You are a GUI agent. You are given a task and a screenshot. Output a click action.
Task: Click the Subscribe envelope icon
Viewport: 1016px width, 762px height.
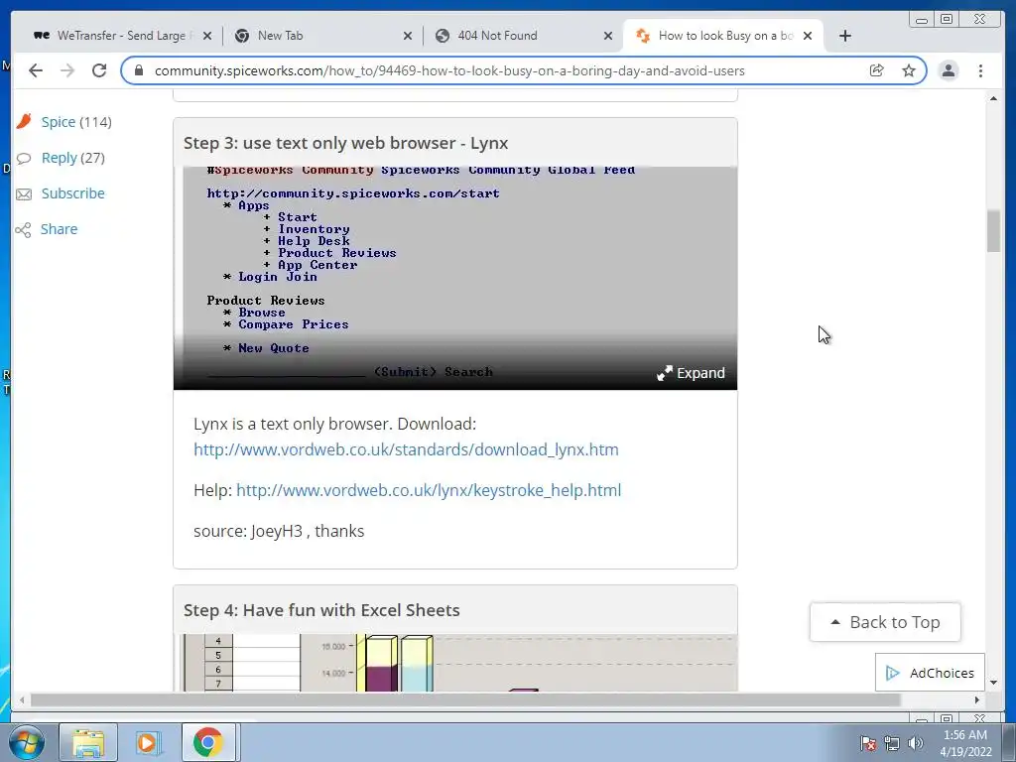pyautogui.click(x=24, y=194)
